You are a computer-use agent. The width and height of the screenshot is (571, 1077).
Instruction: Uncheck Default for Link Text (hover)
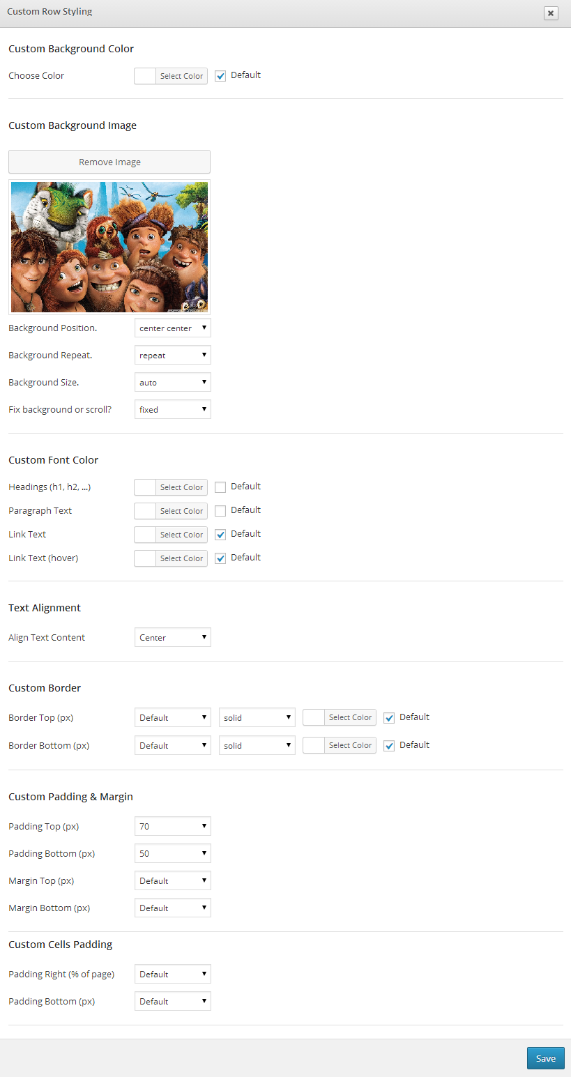[220, 558]
